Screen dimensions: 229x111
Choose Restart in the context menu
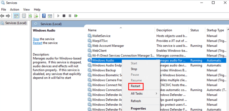pos(135,86)
